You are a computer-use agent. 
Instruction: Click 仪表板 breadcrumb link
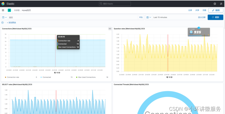[17, 10]
